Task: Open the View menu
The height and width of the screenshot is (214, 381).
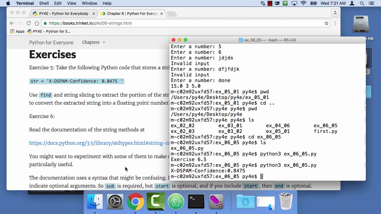Action: (72, 3)
